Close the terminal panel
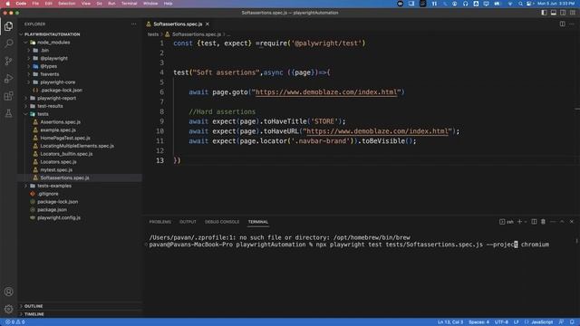 click(x=572, y=221)
